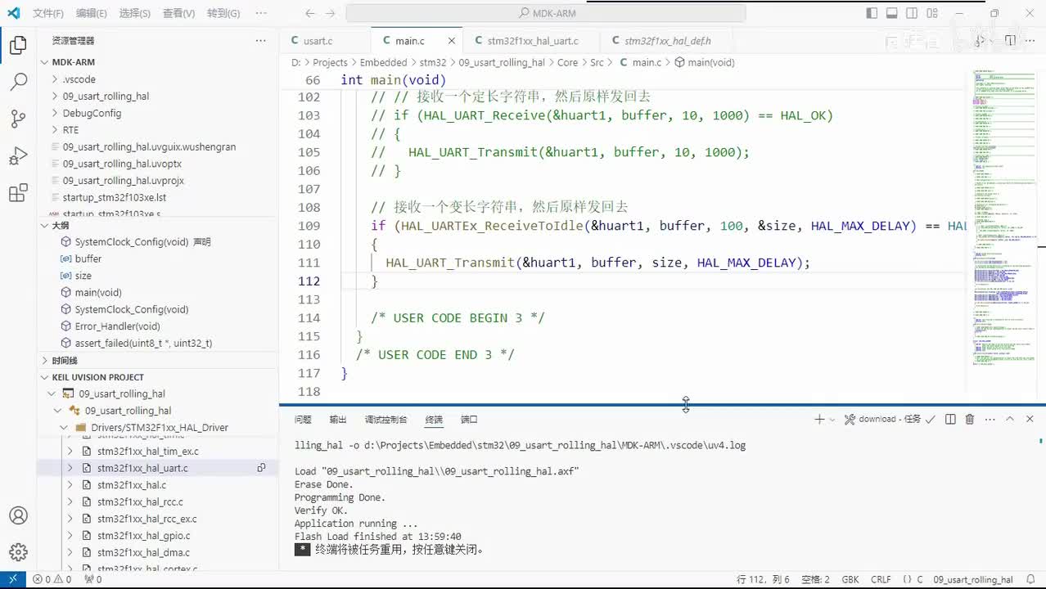Open the Accounts menu icon
The image size is (1046, 589).
(x=18, y=515)
